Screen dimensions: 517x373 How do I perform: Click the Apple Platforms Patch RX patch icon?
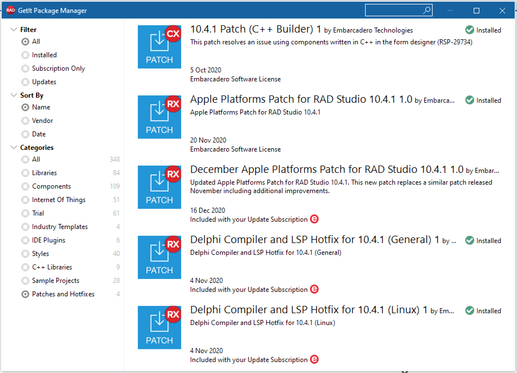click(159, 117)
